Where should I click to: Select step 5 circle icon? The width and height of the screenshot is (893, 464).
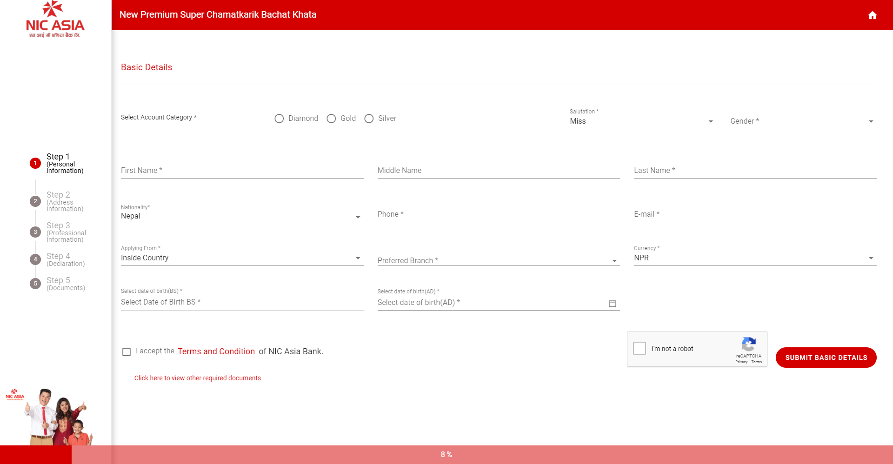[x=35, y=284]
